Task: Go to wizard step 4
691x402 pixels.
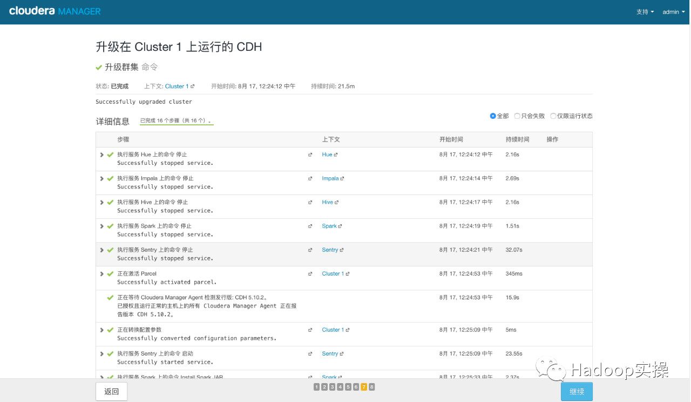Action: click(x=340, y=387)
